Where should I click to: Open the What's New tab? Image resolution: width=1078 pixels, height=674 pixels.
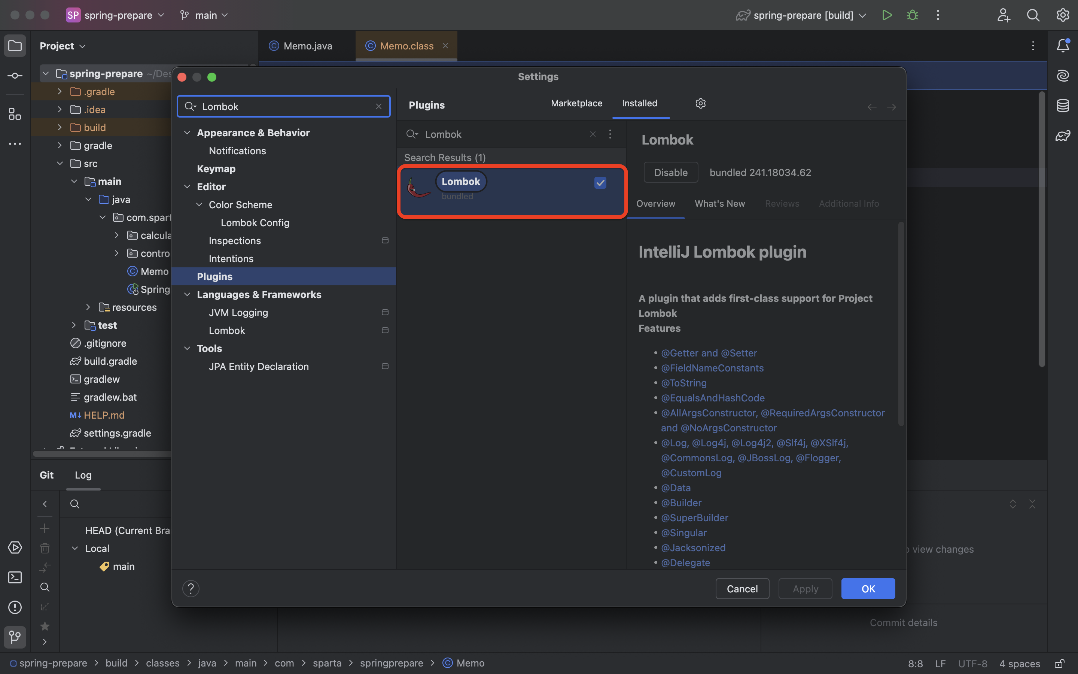(x=719, y=204)
